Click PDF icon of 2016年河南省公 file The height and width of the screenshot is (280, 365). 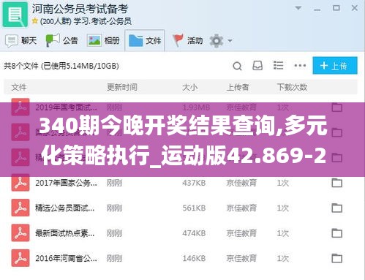point(20,258)
